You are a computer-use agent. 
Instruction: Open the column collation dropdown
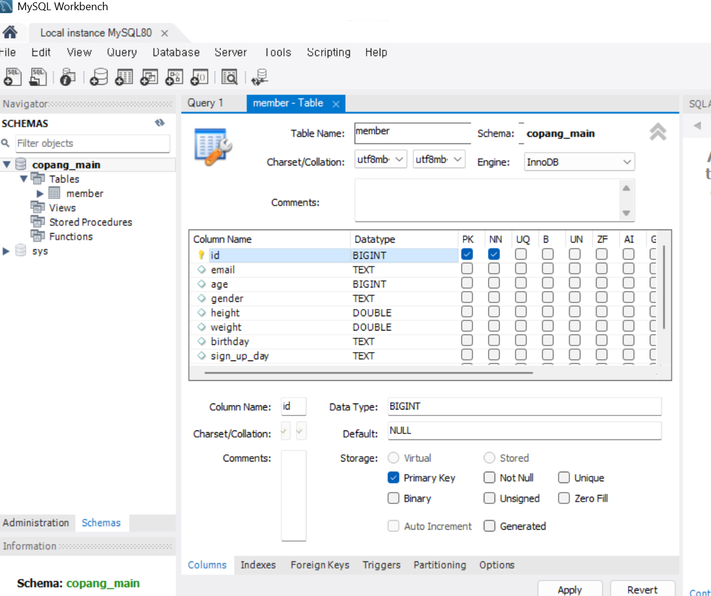[301, 431]
